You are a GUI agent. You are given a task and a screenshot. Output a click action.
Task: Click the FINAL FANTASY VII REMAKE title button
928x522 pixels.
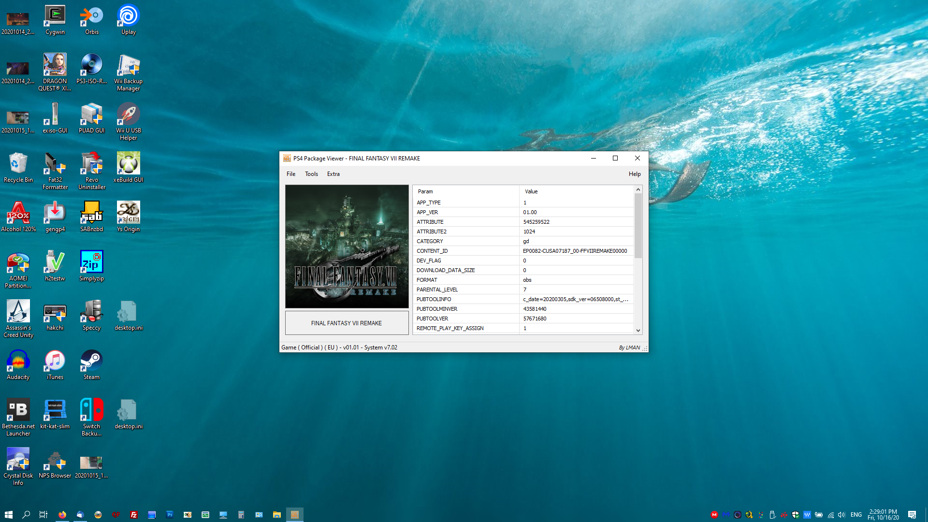pyautogui.click(x=347, y=323)
